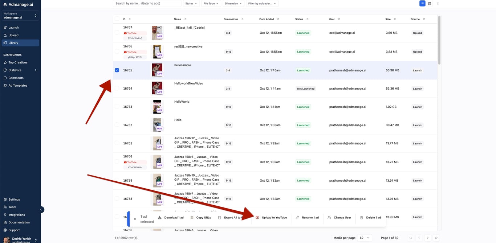Expand the Statistics submenu

(x=20, y=70)
